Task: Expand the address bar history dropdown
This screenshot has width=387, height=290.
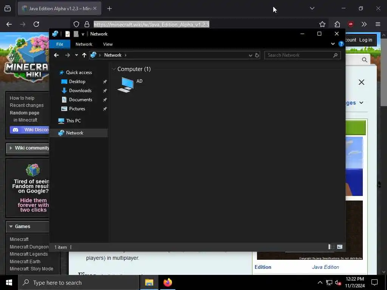Action: (250, 55)
